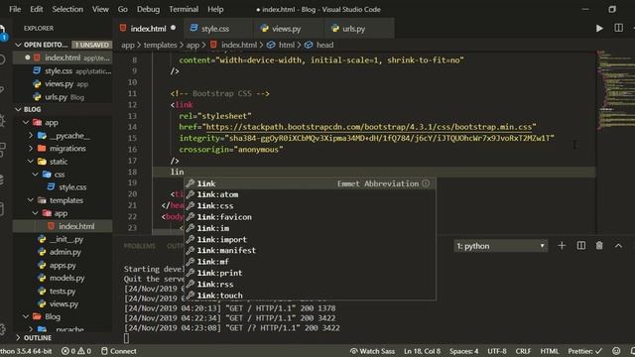Select the link:rss suggestion
Screen dimensions: 635x357
pyautogui.click(x=310, y=285)
